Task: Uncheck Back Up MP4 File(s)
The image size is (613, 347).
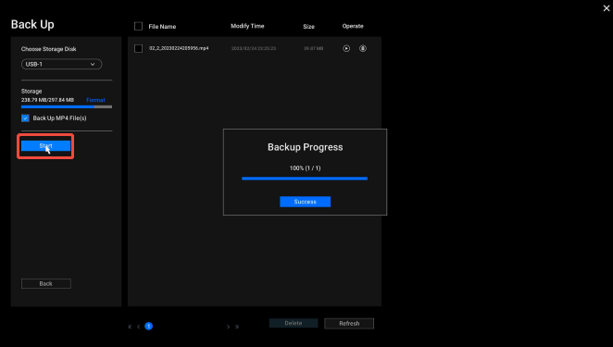Action: click(x=25, y=118)
